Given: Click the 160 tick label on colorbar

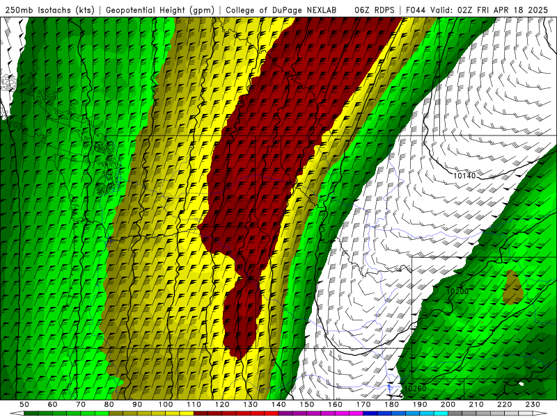Looking at the screenshot, I should click(335, 404).
